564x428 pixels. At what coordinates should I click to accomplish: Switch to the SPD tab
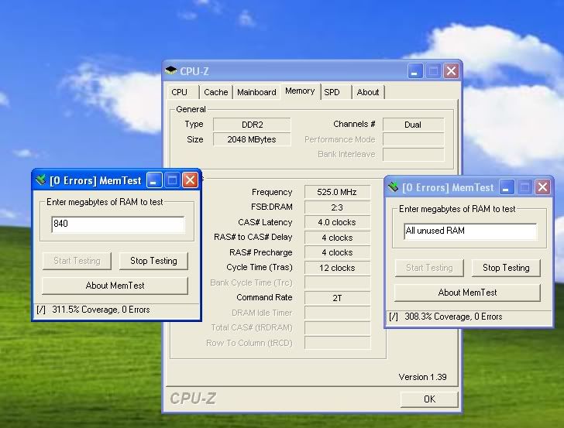[335, 92]
